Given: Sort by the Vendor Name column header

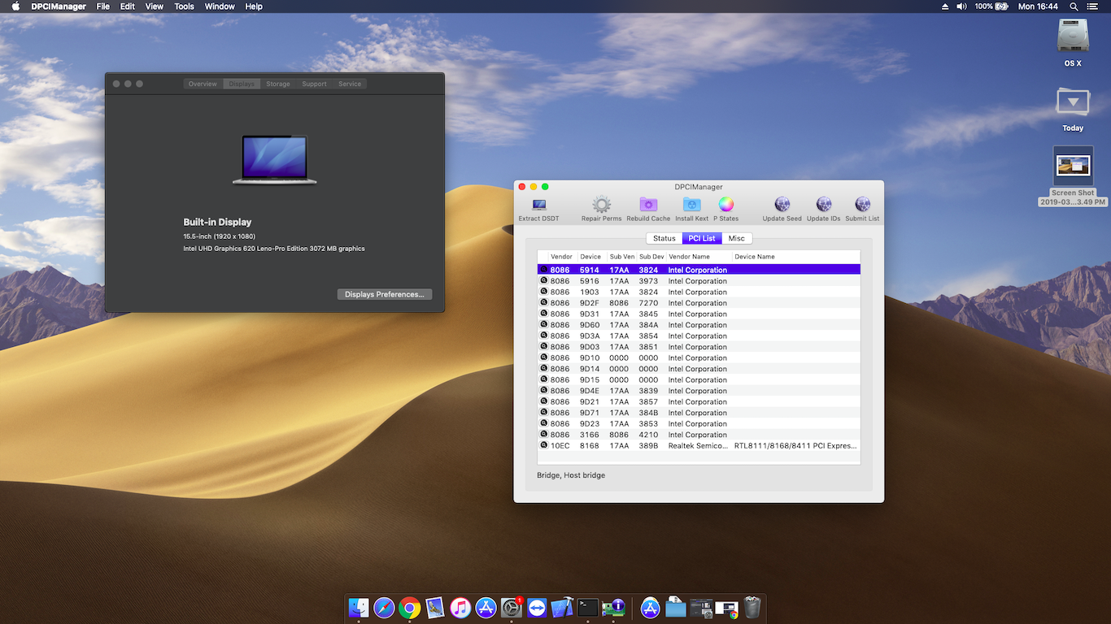Looking at the screenshot, I should point(698,257).
